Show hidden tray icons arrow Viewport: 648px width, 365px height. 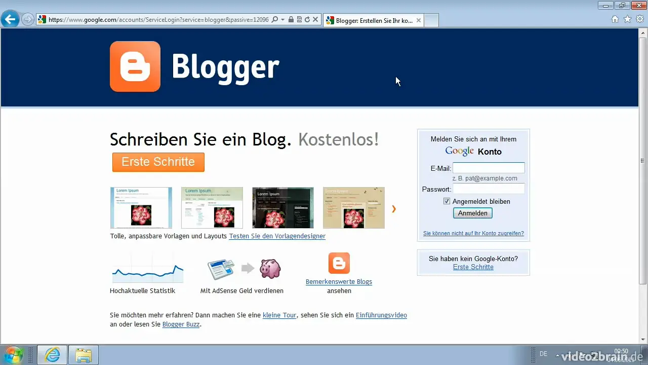(x=558, y=355)
